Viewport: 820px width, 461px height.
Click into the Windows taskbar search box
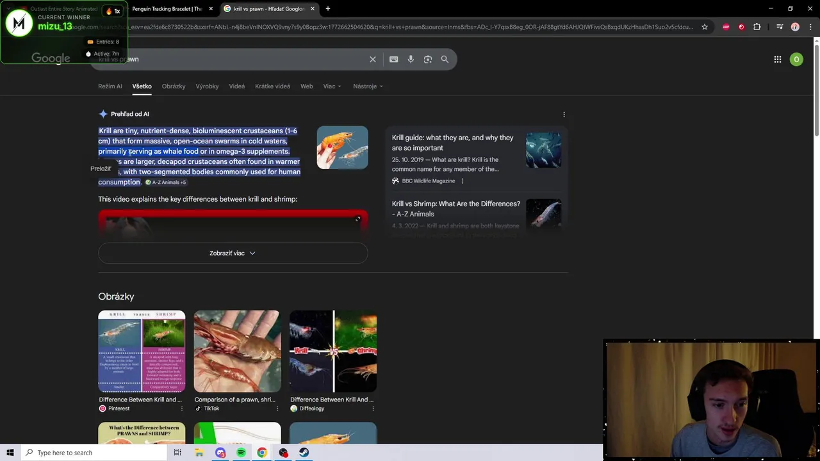pyautogui.click(x=93, y=453)
